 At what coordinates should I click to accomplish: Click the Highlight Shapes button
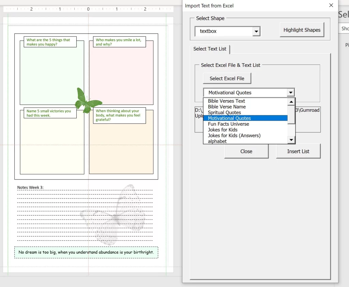(302, 30)
